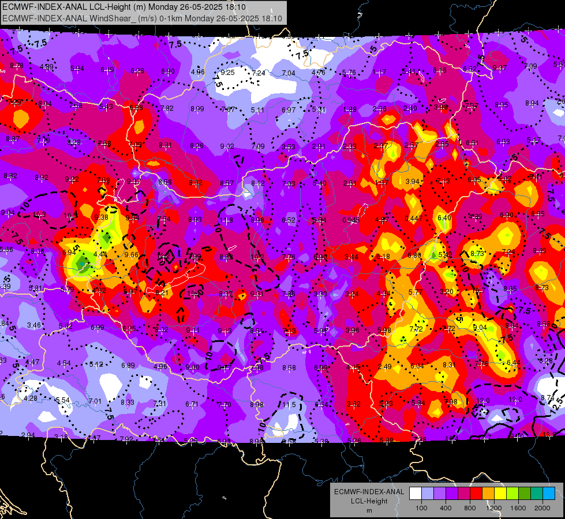Click the grid value "5.42"
The height and width of the screenshot is (519, 565).
click(446, 254)
